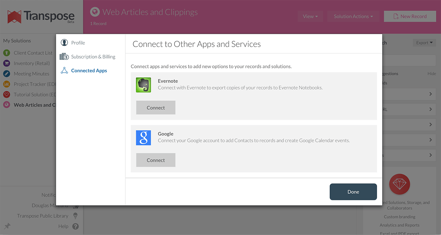This screenshot has width=441, height=235.
Task: Open the View dropdown menu
Action: (310, 16)
